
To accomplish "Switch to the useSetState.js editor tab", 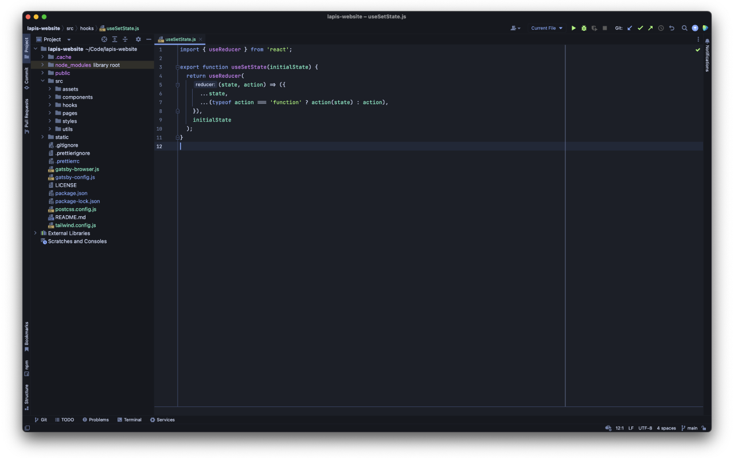I will click(179, 40).
